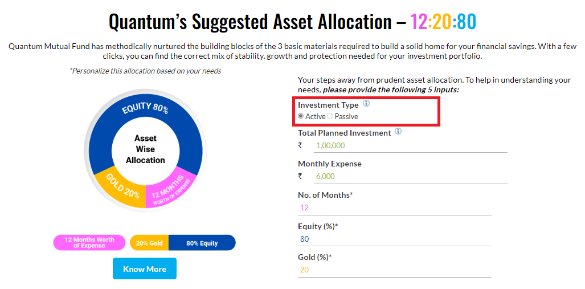The width and height of the screenshot is (585, 289).
Task: Click the Equity (%) input field
Action: point(395,239)
